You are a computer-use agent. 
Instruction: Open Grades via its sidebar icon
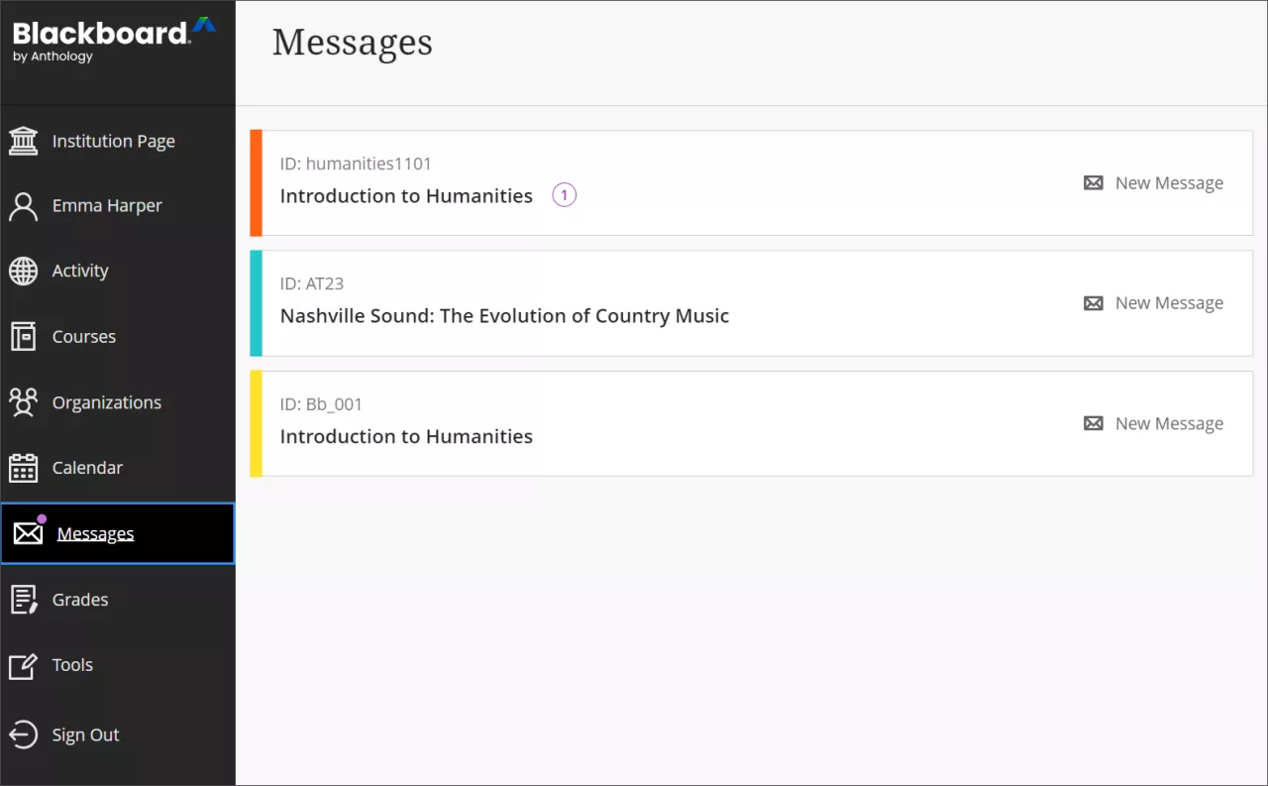coord(23,599)
